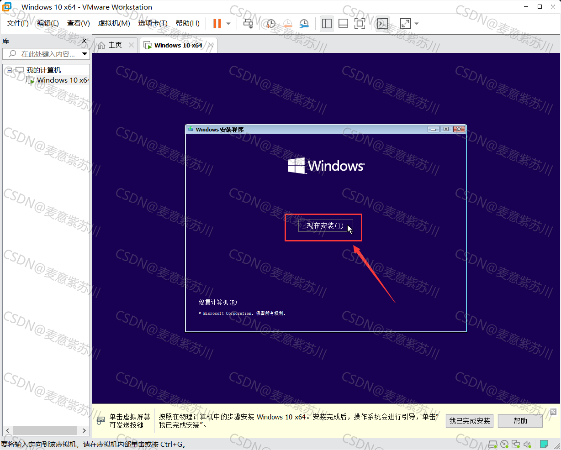Open the 选项卡(T) menu
Viewport: 561px width, 450px height.
click(x=153, y=23)
